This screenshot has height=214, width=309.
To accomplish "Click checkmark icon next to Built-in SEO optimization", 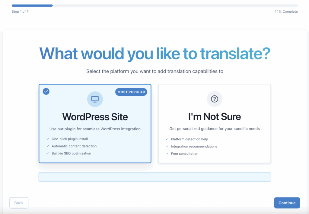I will point(48,153).
